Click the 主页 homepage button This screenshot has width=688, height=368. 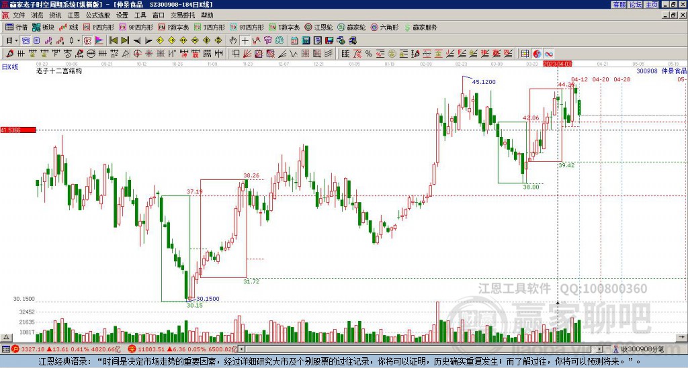pos(651,4)
